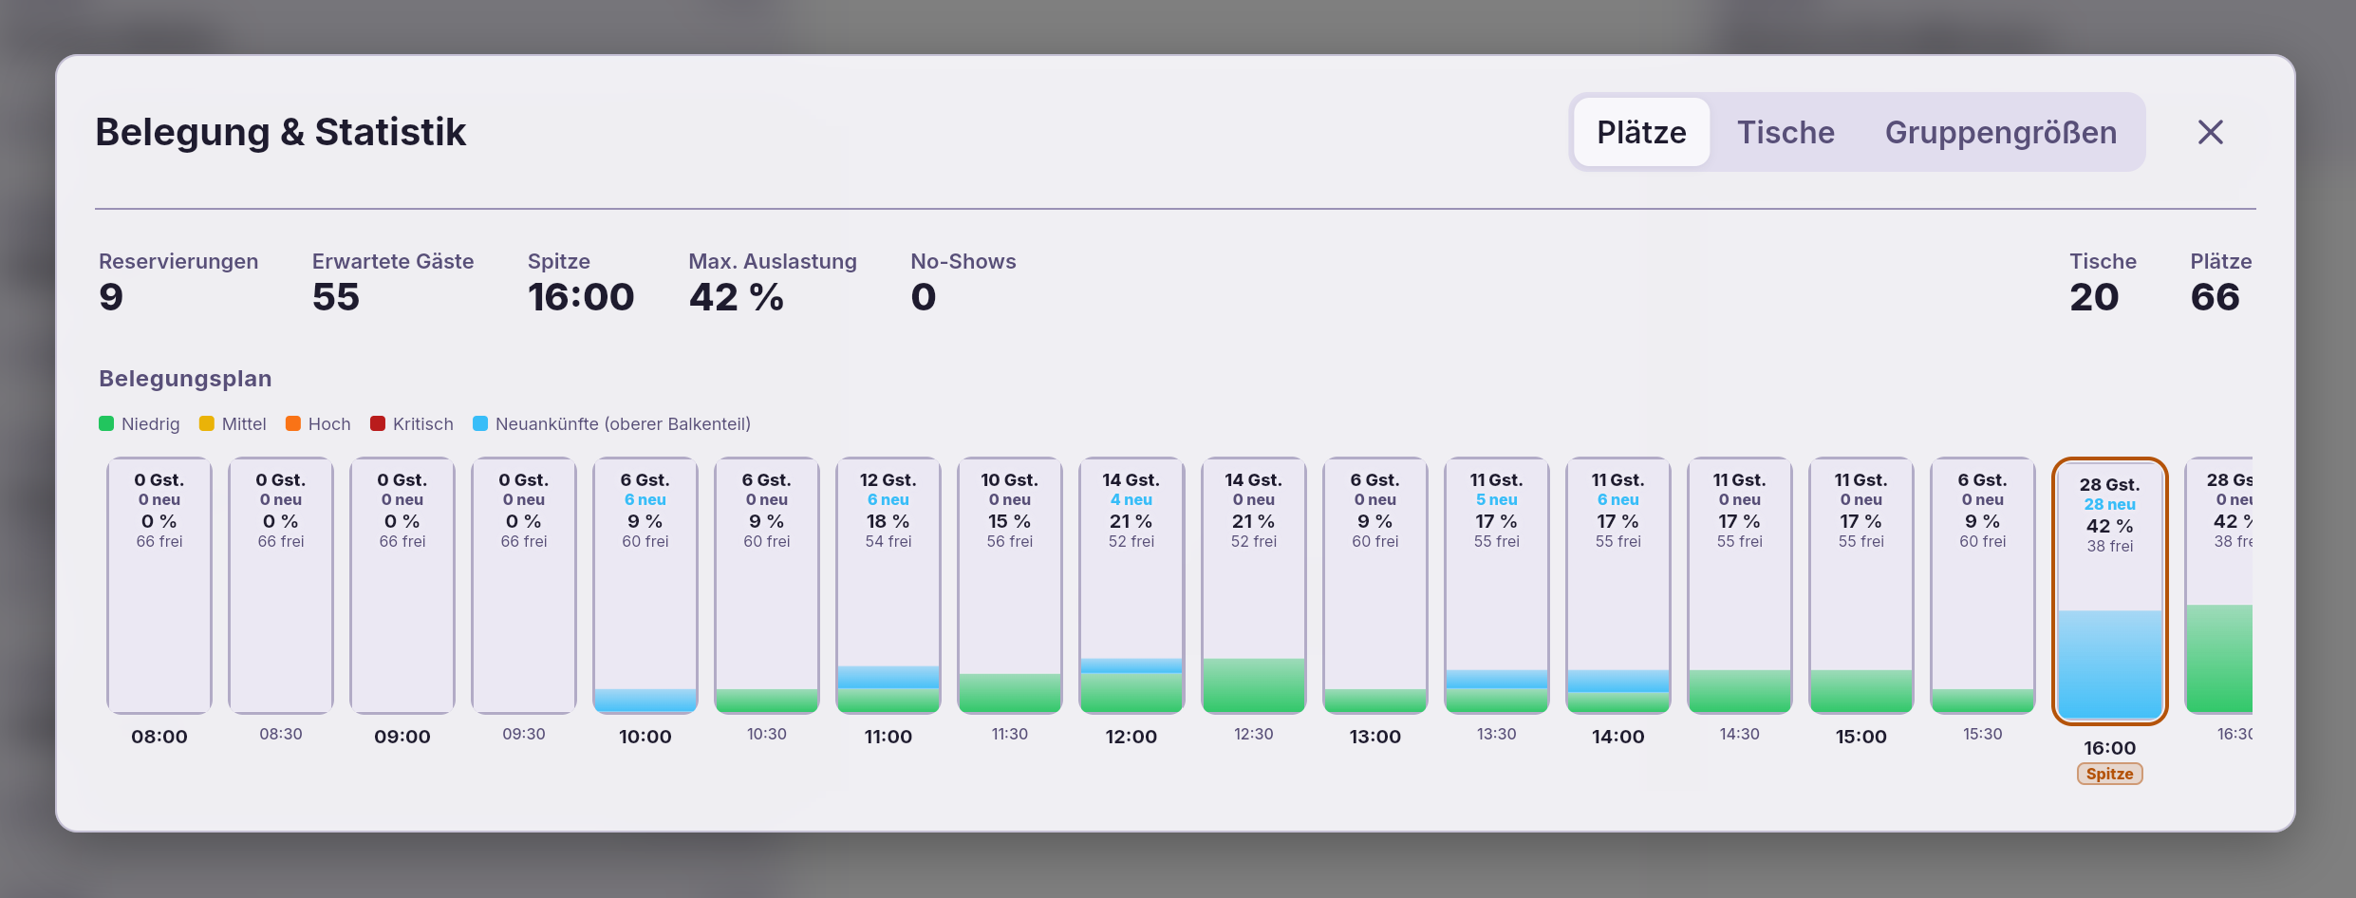
Task: Click the 14:00 occupancy bar
Action: (x=1617, y=586)
